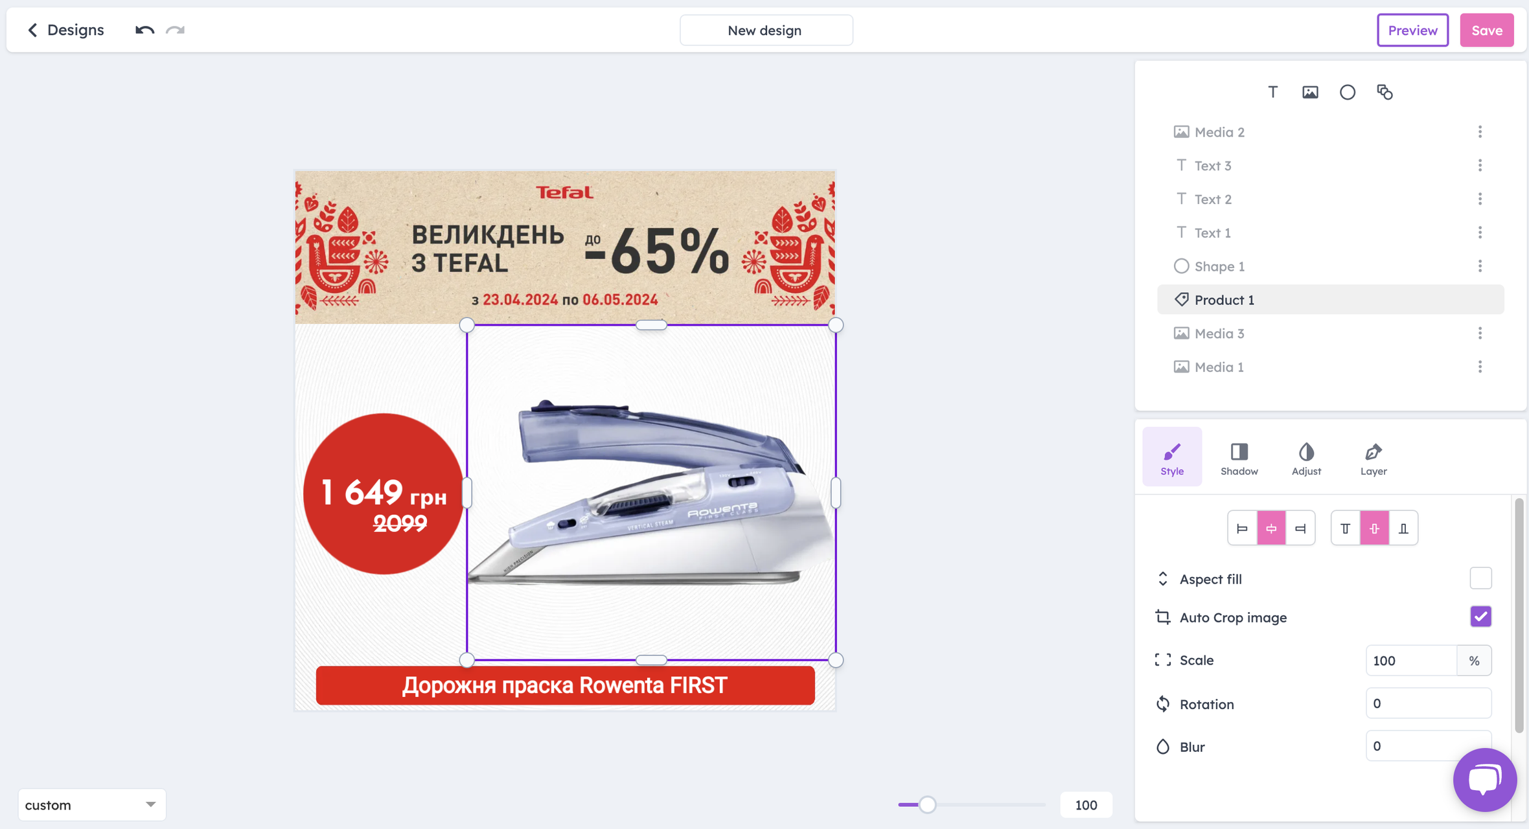Open options menu for Media 3
Image resolution: width=1529 pixels, height=829 pixels.
tap(1480, 334)
